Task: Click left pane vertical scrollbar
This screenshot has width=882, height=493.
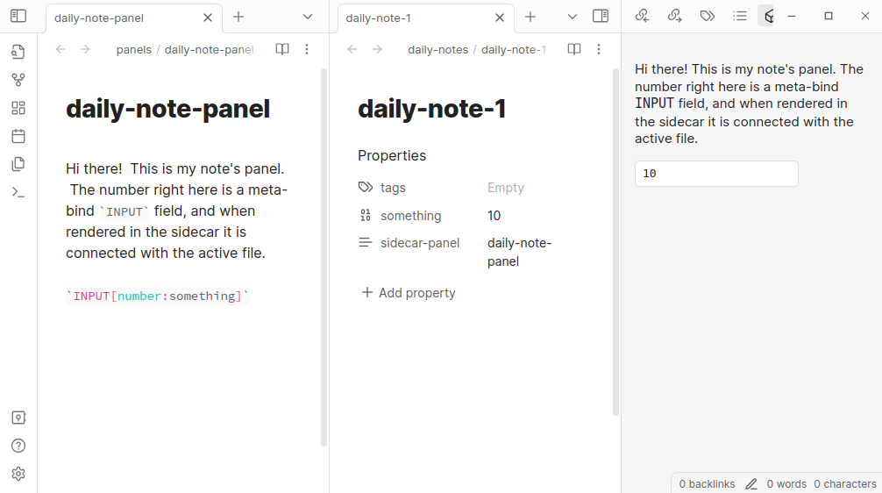Action: pos(324,257)
